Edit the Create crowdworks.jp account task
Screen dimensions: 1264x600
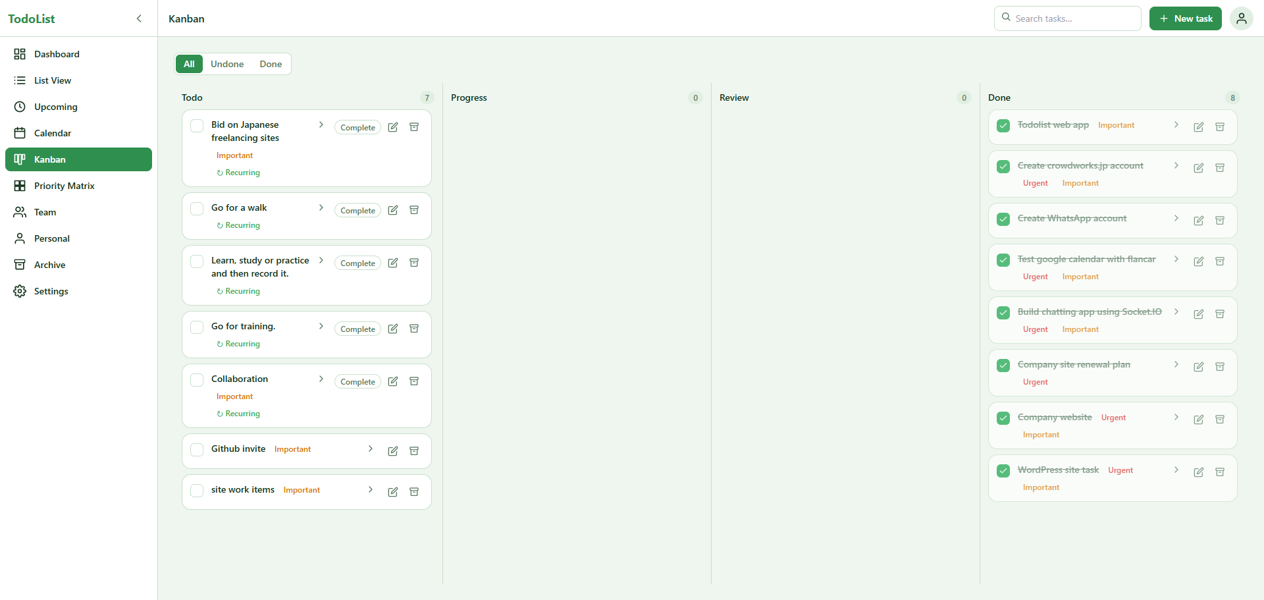(x=1199, y=168)
